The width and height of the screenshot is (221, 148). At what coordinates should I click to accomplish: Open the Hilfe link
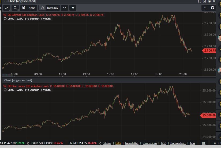point(118,143)
